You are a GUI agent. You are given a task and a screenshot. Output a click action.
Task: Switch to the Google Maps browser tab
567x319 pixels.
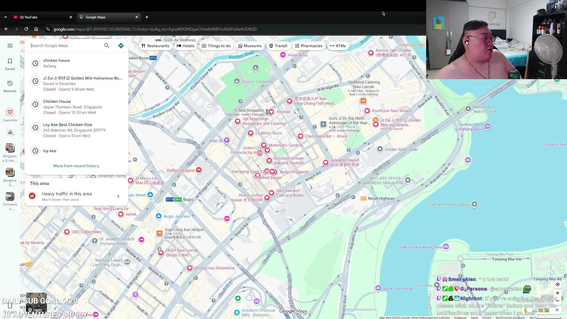coord(109,17)
